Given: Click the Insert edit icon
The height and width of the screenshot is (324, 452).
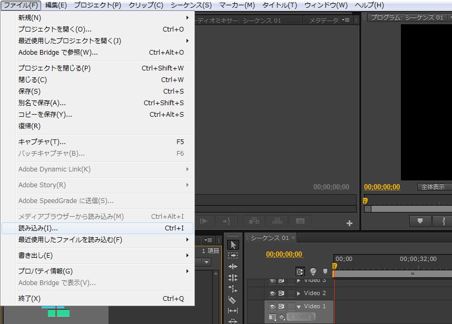Looking at the screenshot, I should tap(254, 221).
